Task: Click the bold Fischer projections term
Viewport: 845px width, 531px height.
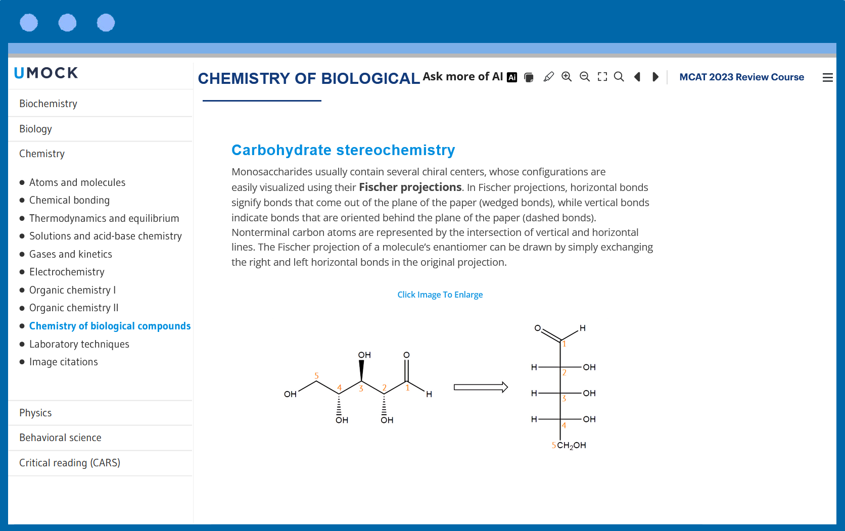Action: [410, 187]
